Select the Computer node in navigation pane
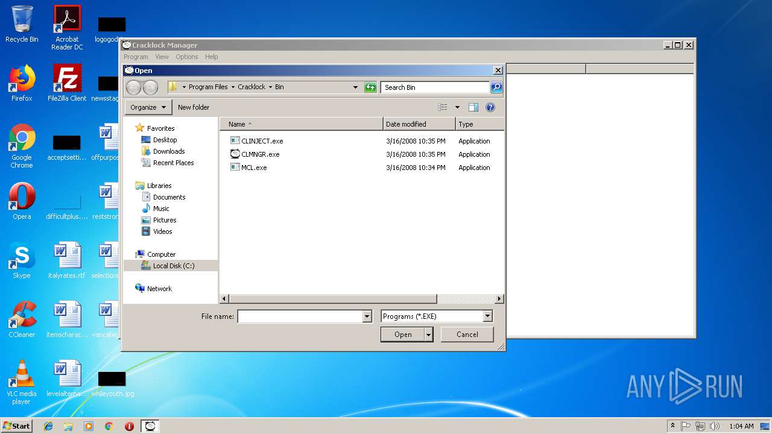 click(156, 254)
